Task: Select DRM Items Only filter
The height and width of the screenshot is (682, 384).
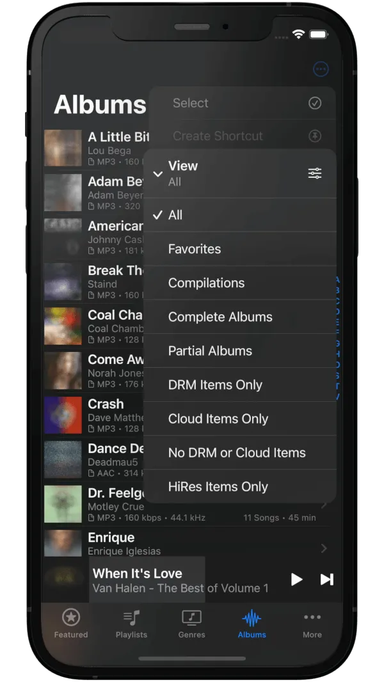Action: 239,385
